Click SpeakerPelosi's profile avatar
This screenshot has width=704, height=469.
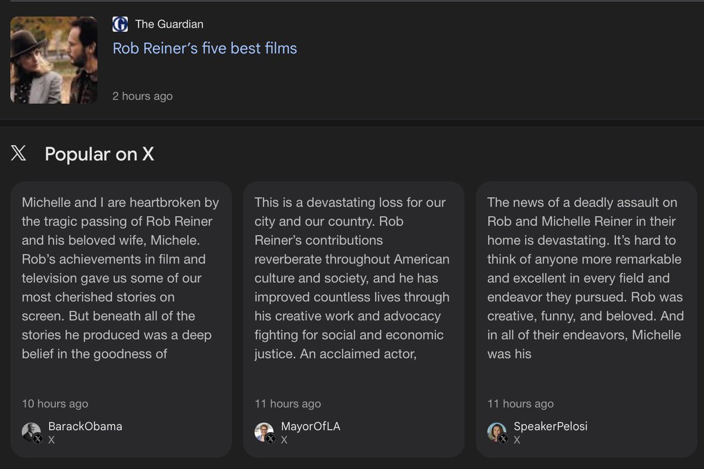coord(497,432)
